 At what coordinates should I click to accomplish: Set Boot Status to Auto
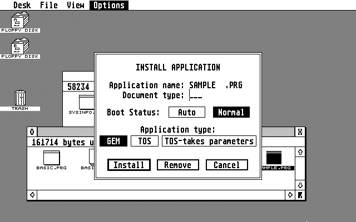coord(187,112)
